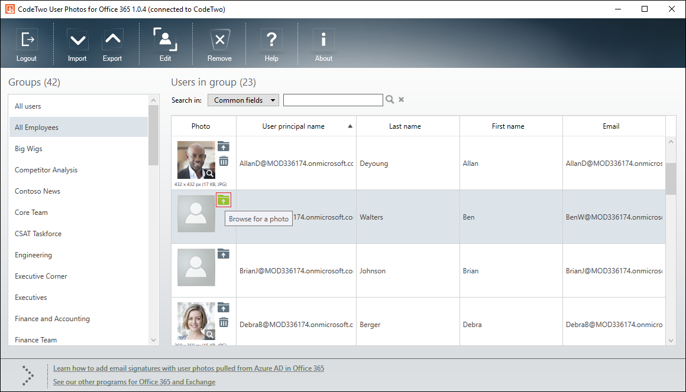Click the last name cell Johnson
686x392 pixels.
click(407, 270)
